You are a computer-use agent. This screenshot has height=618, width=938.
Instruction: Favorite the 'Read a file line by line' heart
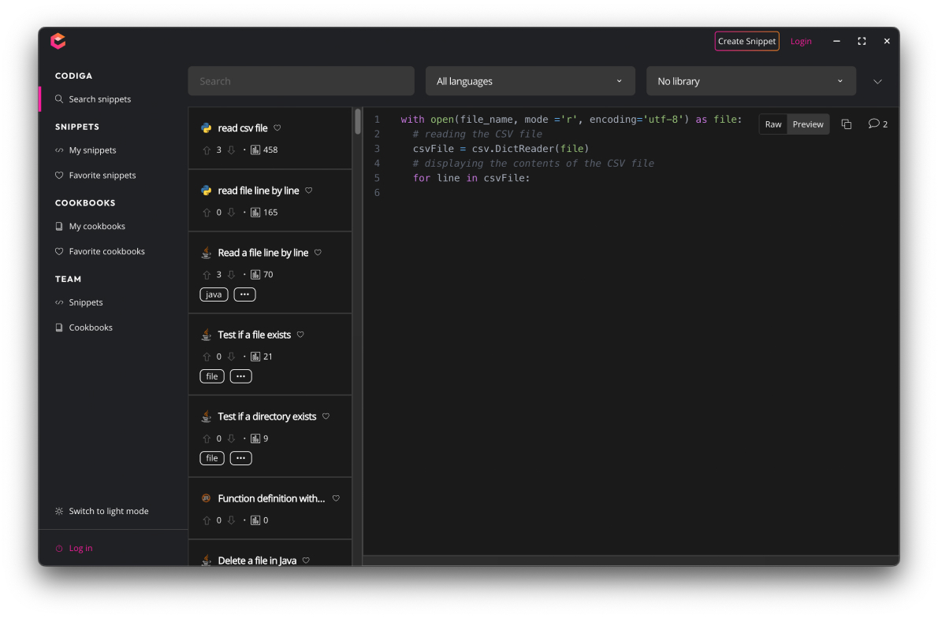click(318, 253)
